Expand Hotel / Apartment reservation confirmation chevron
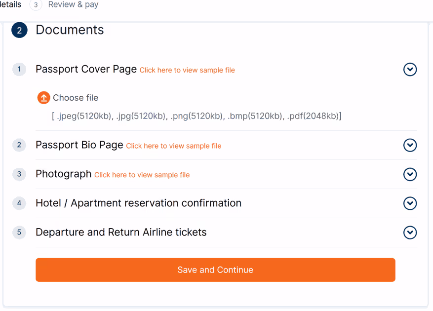This screenshot has width=433, height=311. pyautogui.click(x=410, y=203)
